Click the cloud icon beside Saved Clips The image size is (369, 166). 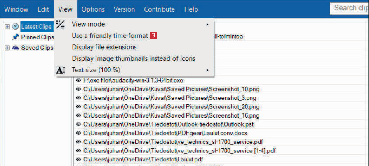point(16,48)
